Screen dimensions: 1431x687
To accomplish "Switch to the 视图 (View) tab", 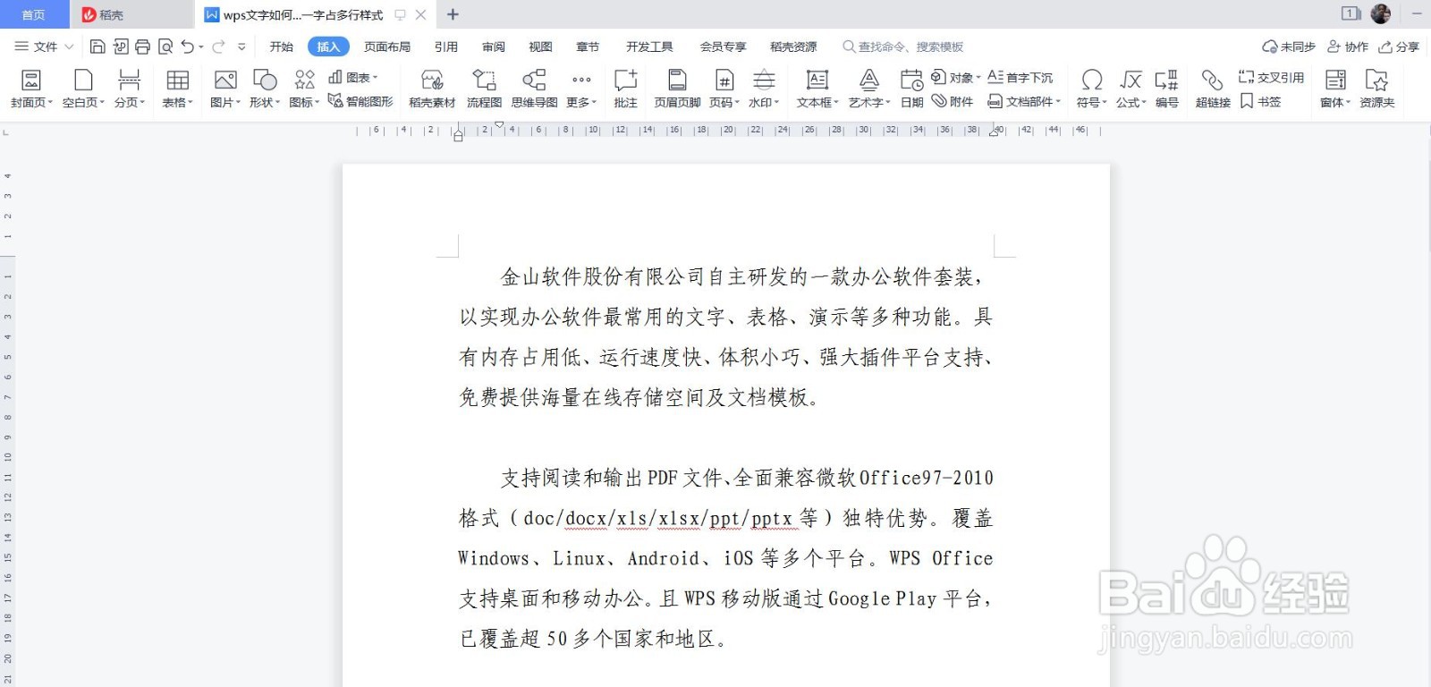I will [540, 47].
